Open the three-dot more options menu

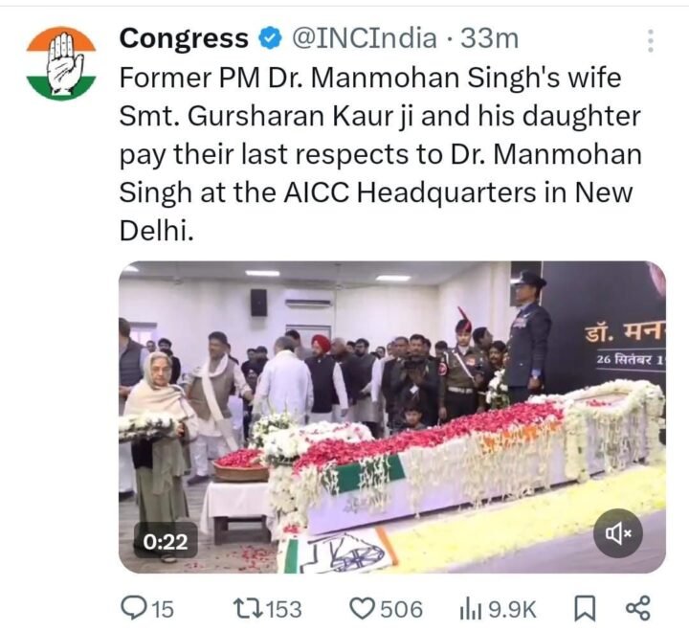pyautogui.click(x=651, y=41)
